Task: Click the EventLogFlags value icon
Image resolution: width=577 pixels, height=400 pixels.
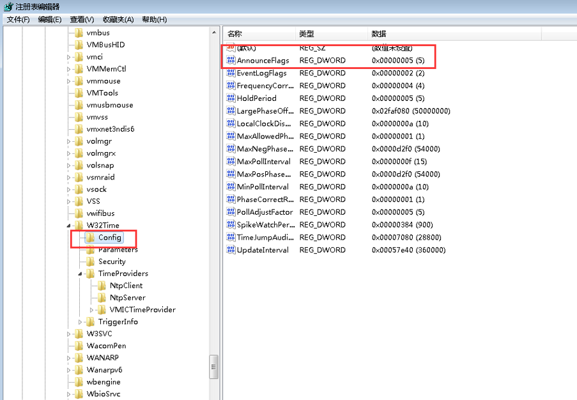Action: pos(231,73)
